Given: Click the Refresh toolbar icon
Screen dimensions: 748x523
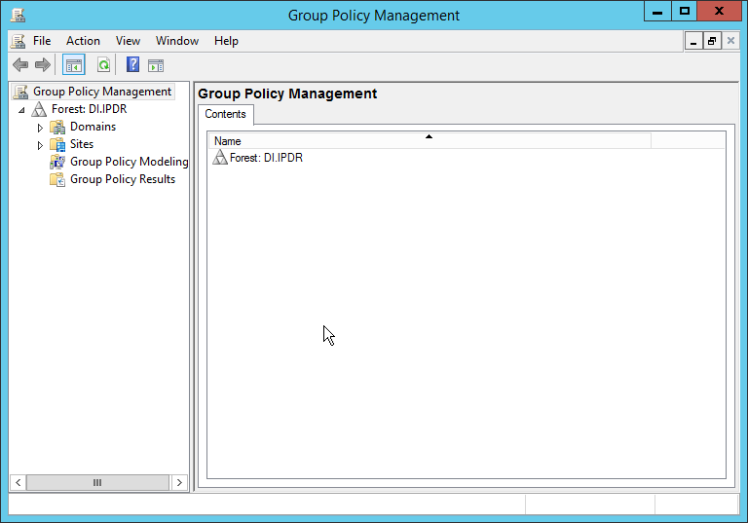Looking at the screenshot, I should tap(102, 65).
